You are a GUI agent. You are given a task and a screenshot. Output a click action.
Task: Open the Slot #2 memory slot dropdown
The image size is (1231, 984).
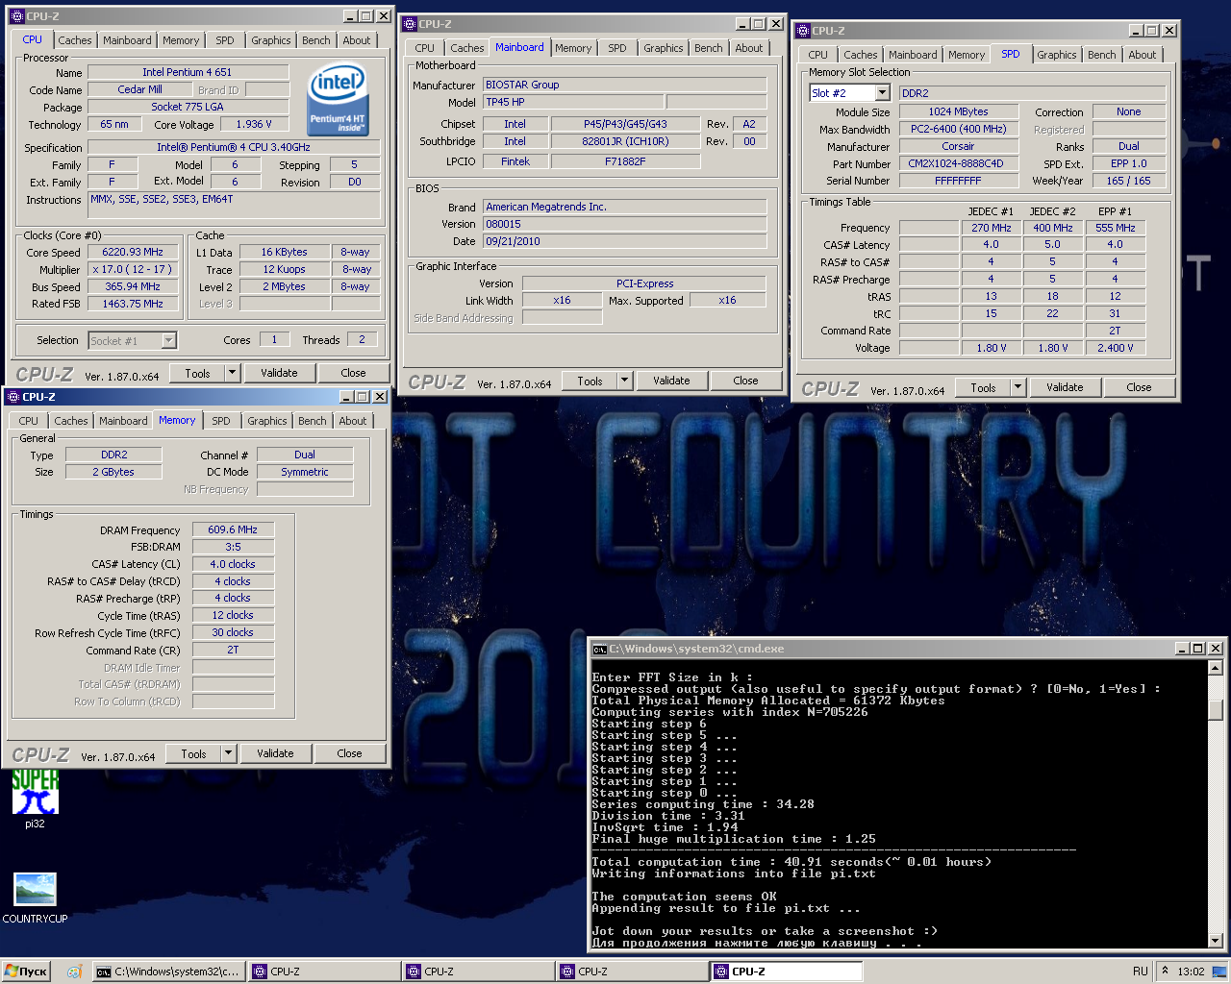click(882, 92)
